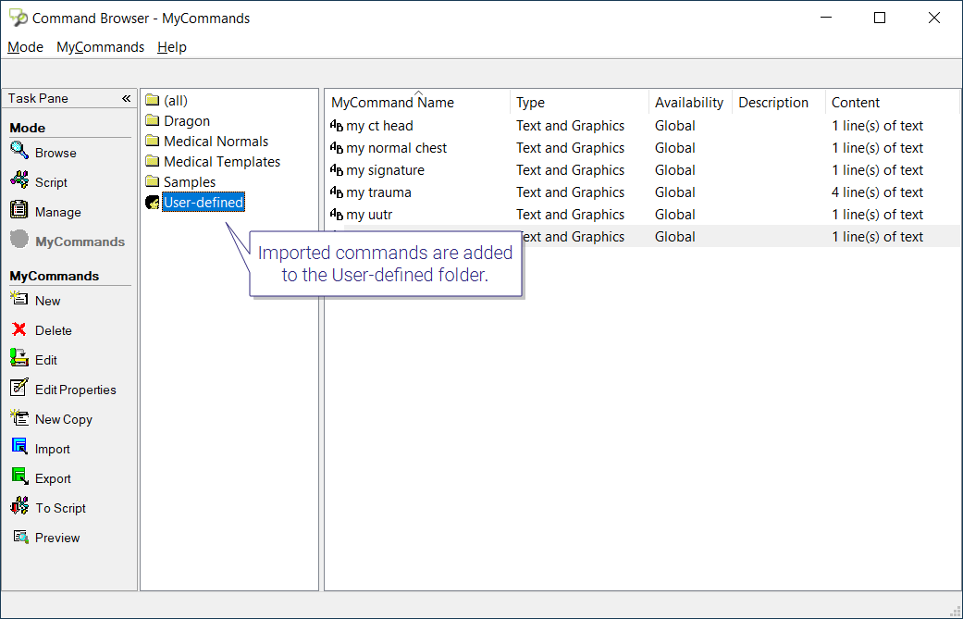Screen dimensions: 963x619
Task: Select the (all) folder label
Action: (176, 101)
